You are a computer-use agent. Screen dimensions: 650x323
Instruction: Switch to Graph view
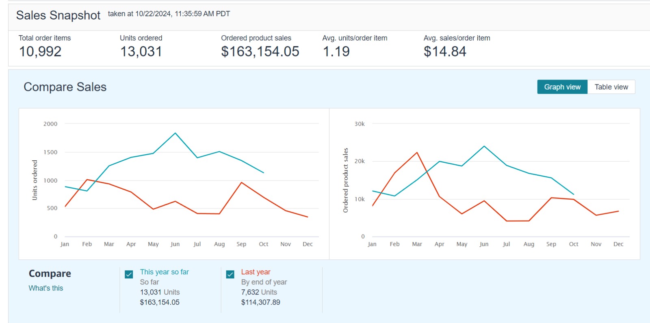click(x=562, y=87)
